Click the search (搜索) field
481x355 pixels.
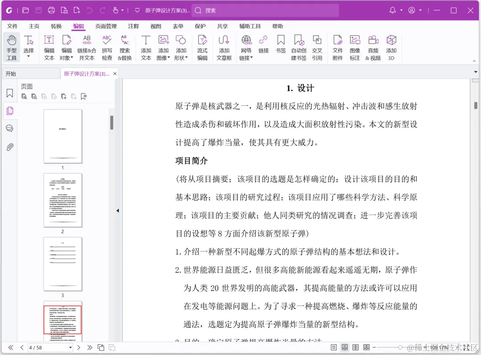click(x=265, y=10)
